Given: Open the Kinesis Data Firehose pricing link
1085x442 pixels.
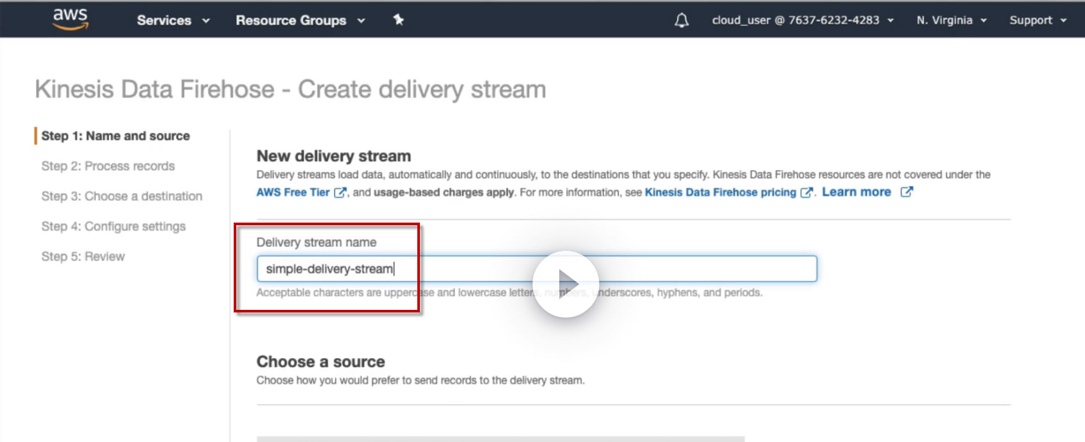Looking at the screenshot, I should (720, 192).
